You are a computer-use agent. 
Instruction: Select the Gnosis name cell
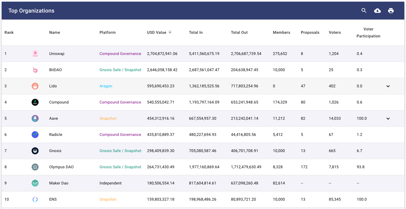(55, 151)
